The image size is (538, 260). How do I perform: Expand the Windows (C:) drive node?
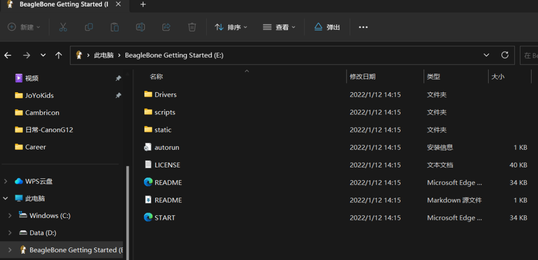10,215
